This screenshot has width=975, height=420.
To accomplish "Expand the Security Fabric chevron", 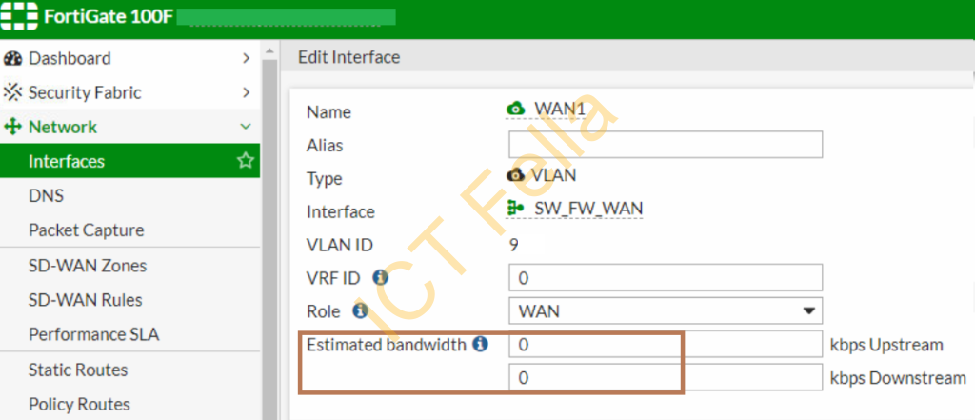I will pos(247,92).
